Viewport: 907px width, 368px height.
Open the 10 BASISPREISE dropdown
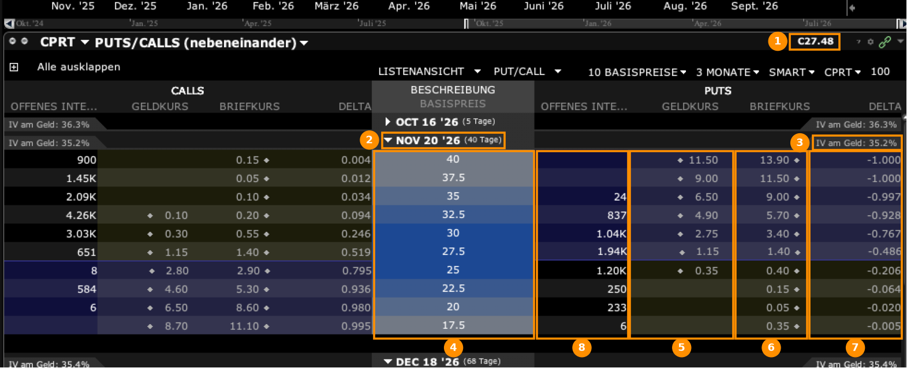click(x=637, y=72)
